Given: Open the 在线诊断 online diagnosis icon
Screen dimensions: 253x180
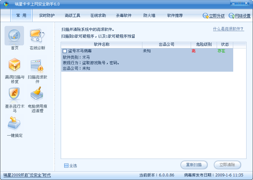Looking at the screenshot, I should coord(37,36).
